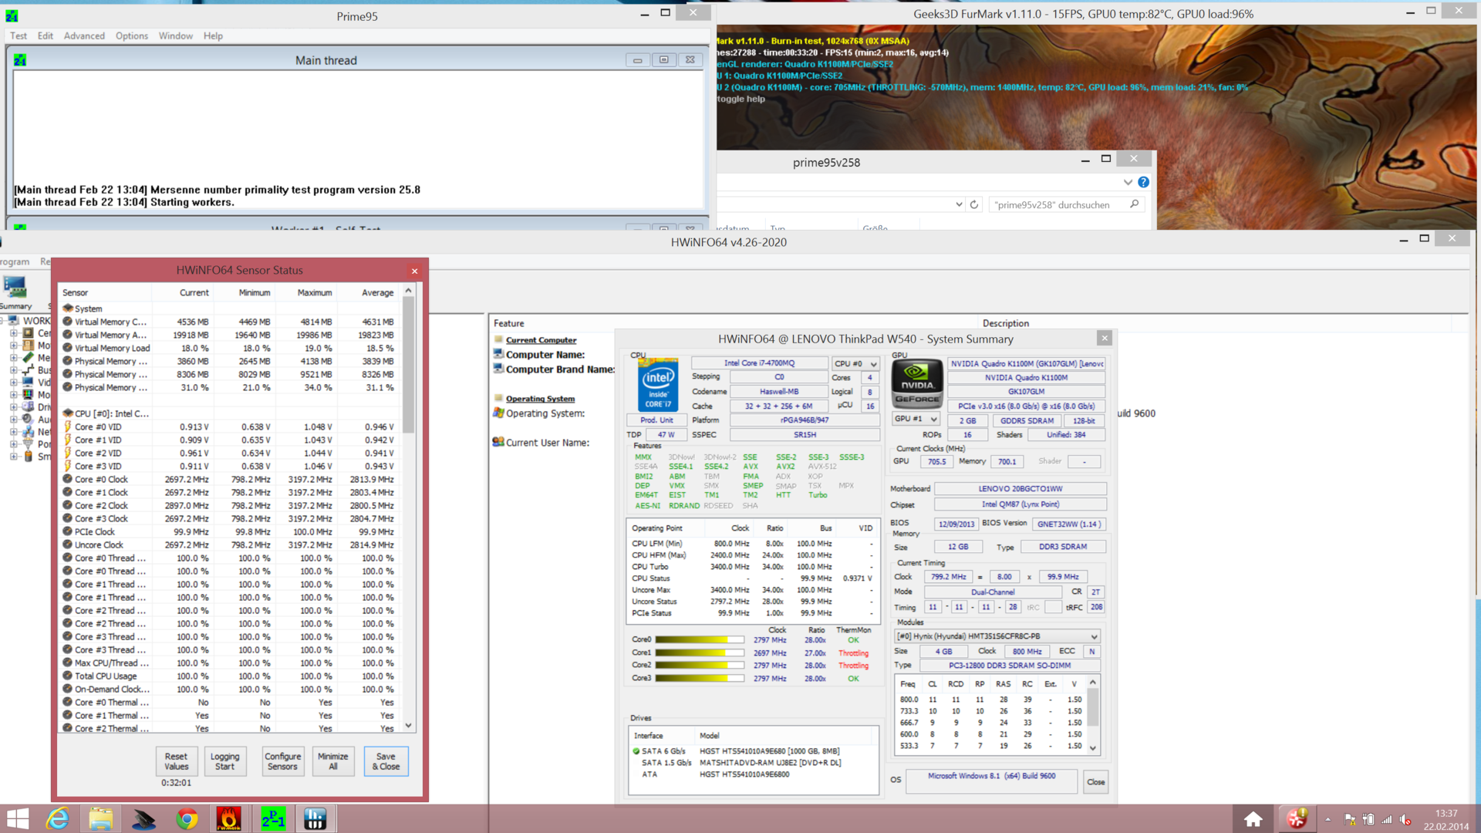Launch Google Chrome from taskbar
The width and height of the screenshot is (1481, 833).
tap(186, 818)
